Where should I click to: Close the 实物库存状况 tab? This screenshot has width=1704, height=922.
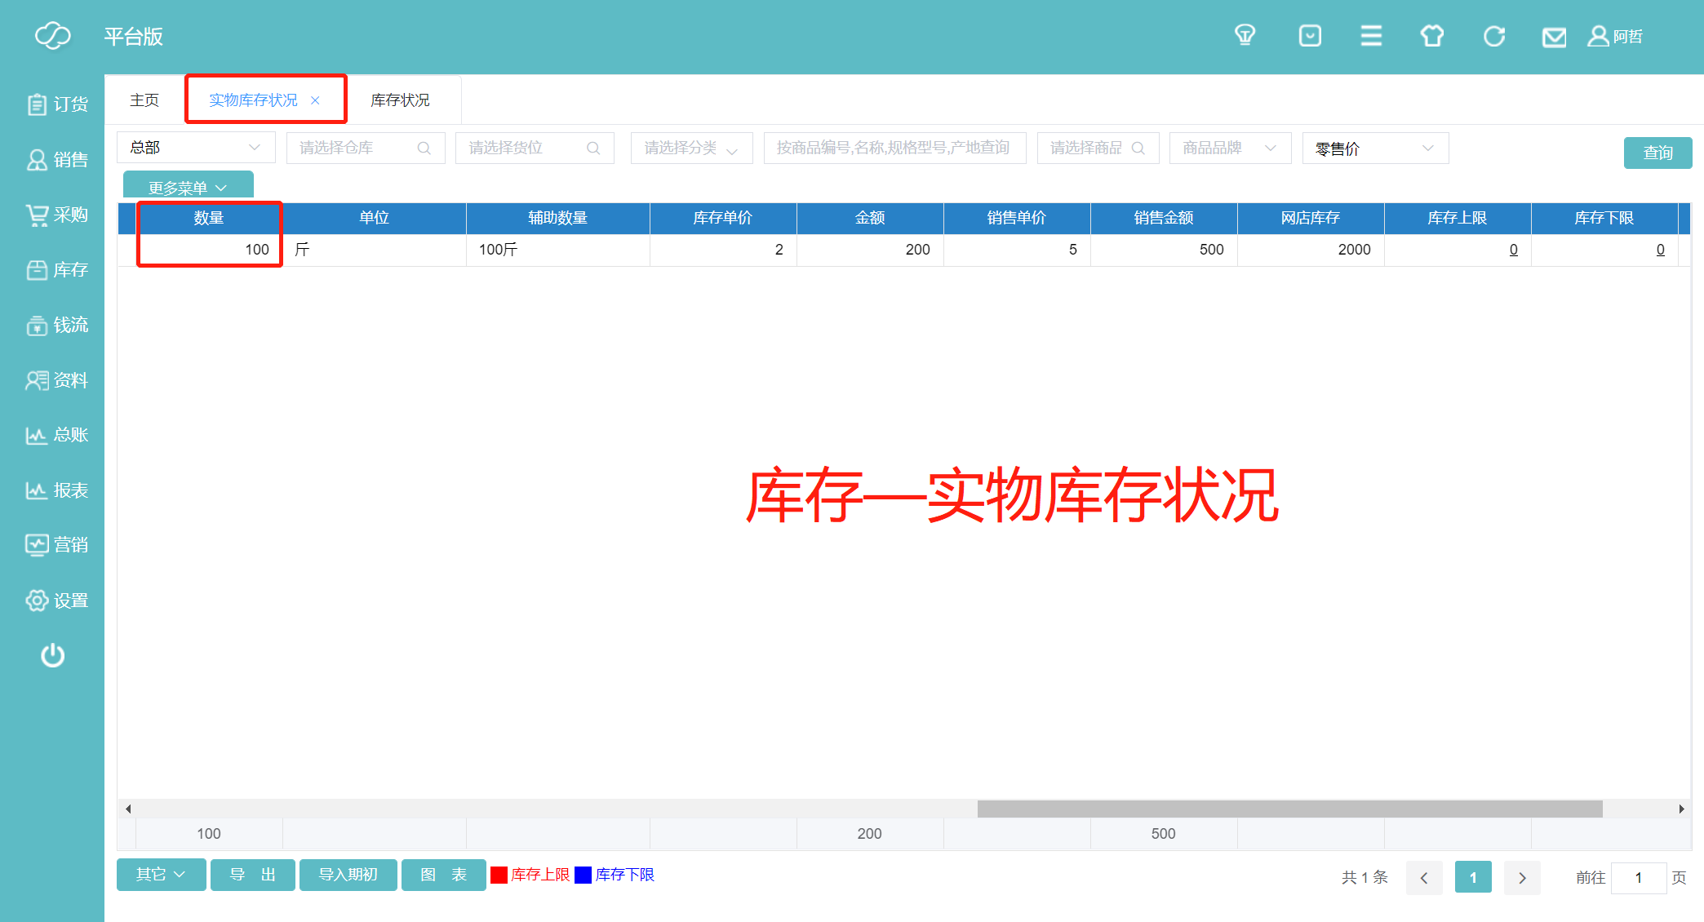(315, 100)
